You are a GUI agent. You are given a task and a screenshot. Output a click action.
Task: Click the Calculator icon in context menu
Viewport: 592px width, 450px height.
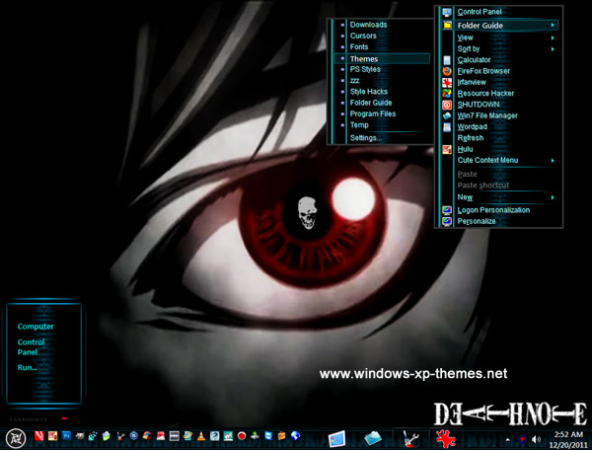click(x=447, y=60)
